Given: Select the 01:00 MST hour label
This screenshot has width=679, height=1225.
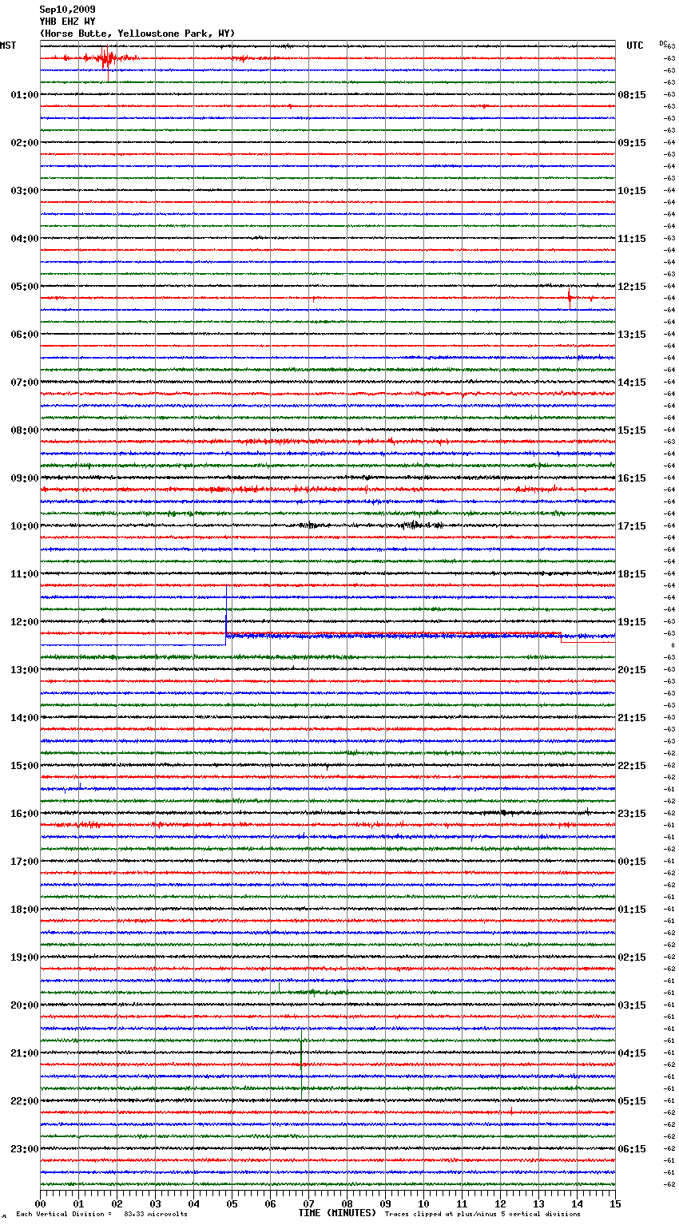Looking at the screenshot, I should (24, 95).
